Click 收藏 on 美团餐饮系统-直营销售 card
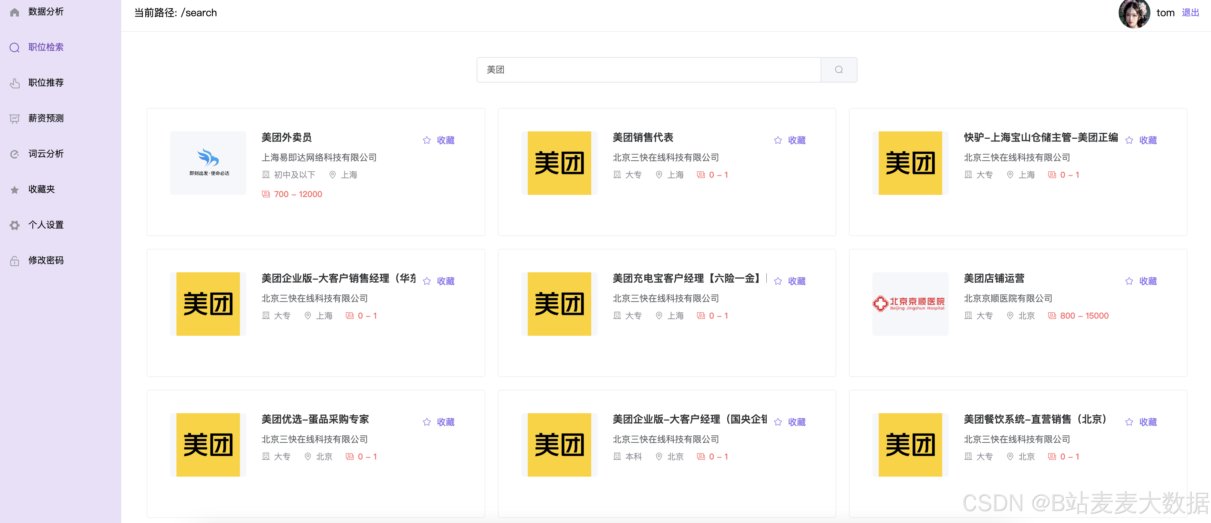The height and width of the screenshot is (523, 1211). click(x=1148, y=422)
